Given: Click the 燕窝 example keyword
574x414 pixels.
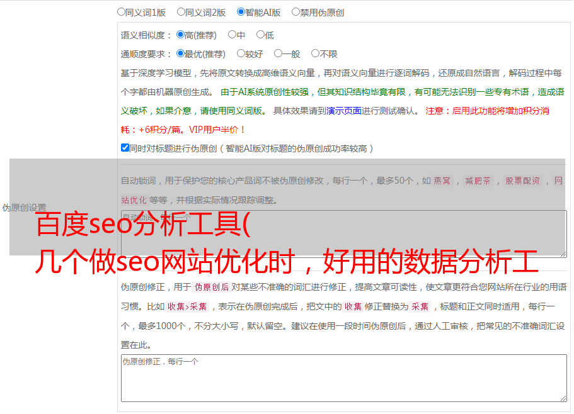Looking at the screenshot, I should pos(442,181).
